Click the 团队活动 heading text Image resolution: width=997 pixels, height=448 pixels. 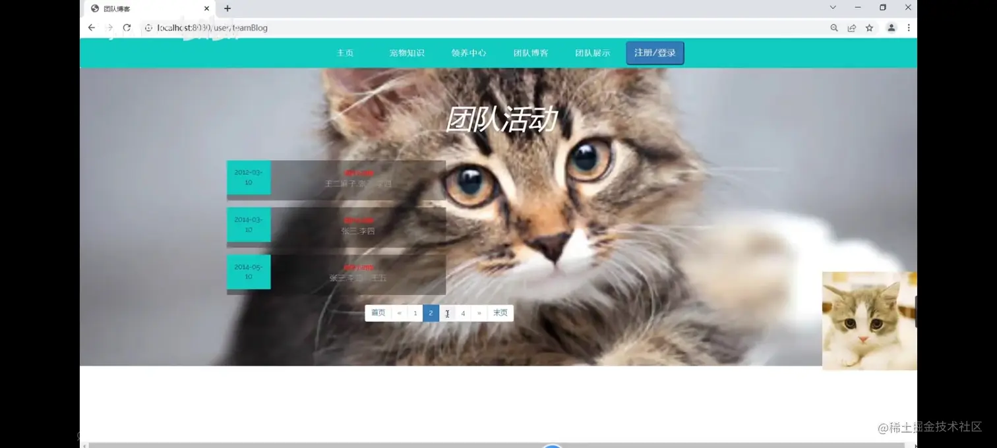coord(500,120)
